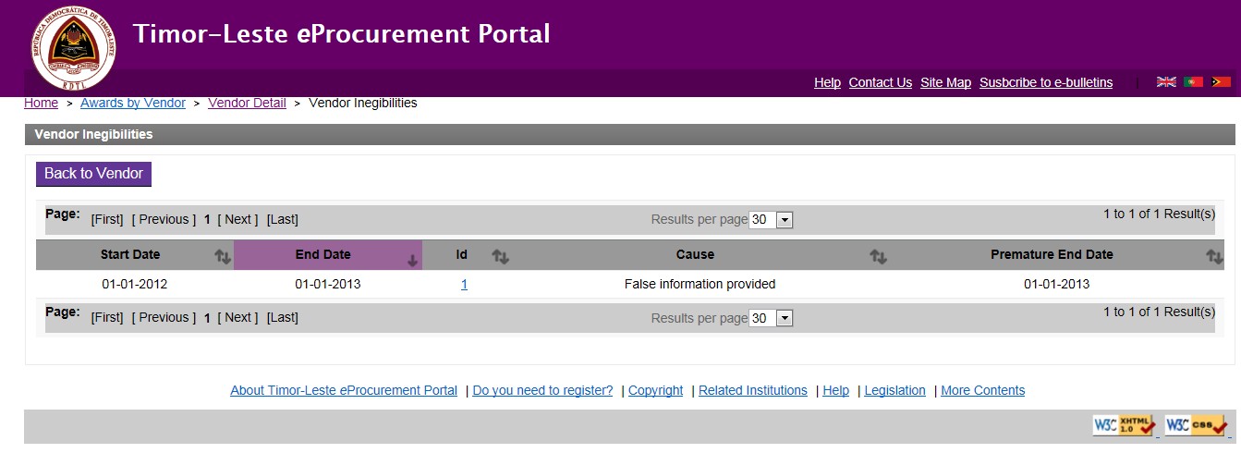The width and height of the screenshot is (1241, 453).
Task: Switch language via the Portuguese flag
Action: tap(1194, 82)
